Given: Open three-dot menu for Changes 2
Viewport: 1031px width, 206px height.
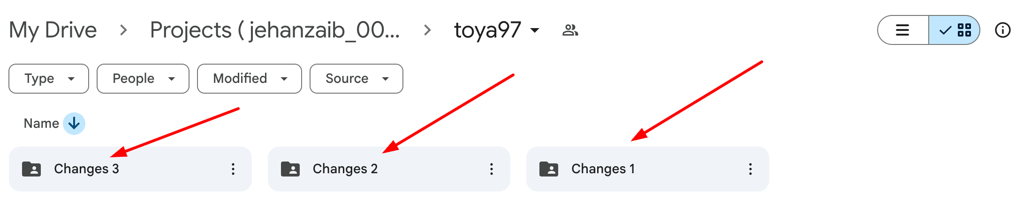Looking at the screenshot, I should pyautogui.click(x=491, y=169).
